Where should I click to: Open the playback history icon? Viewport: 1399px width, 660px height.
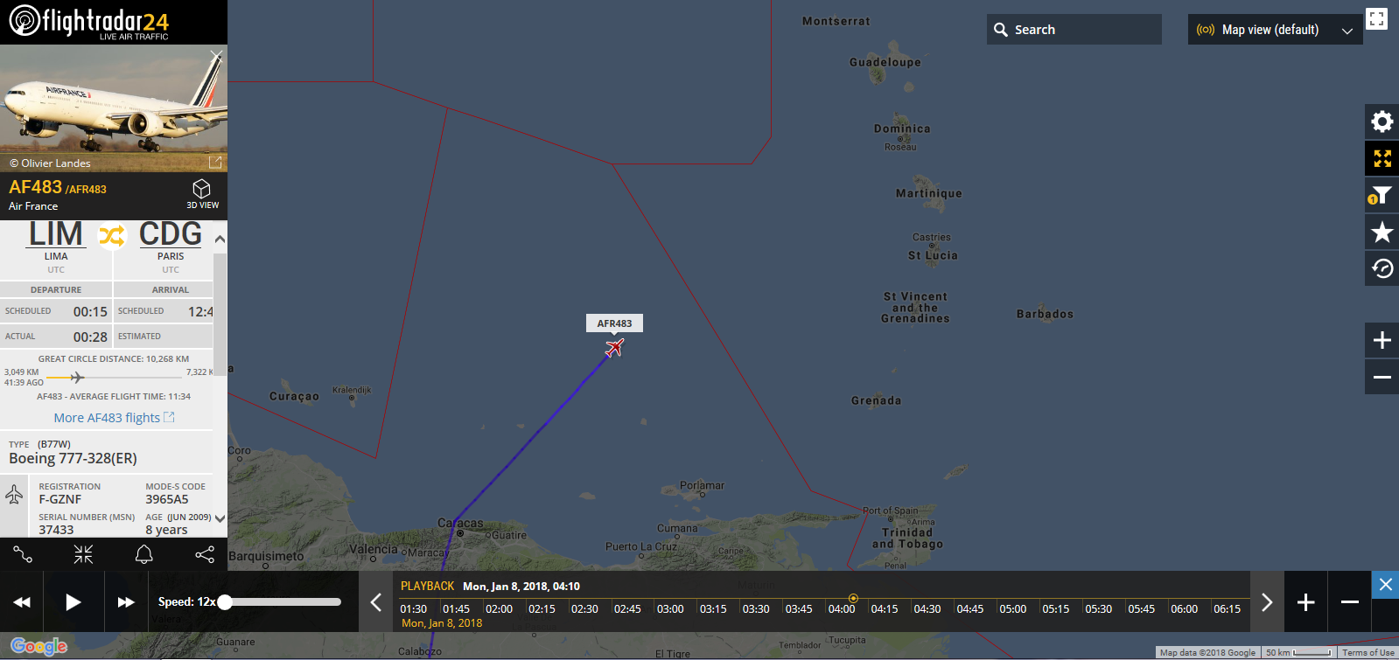click(1382, 268)
